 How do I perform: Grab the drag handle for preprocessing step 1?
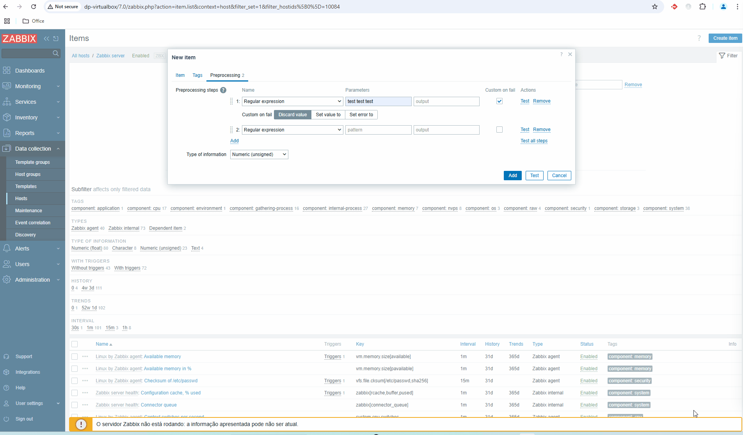tap(231, 101)
